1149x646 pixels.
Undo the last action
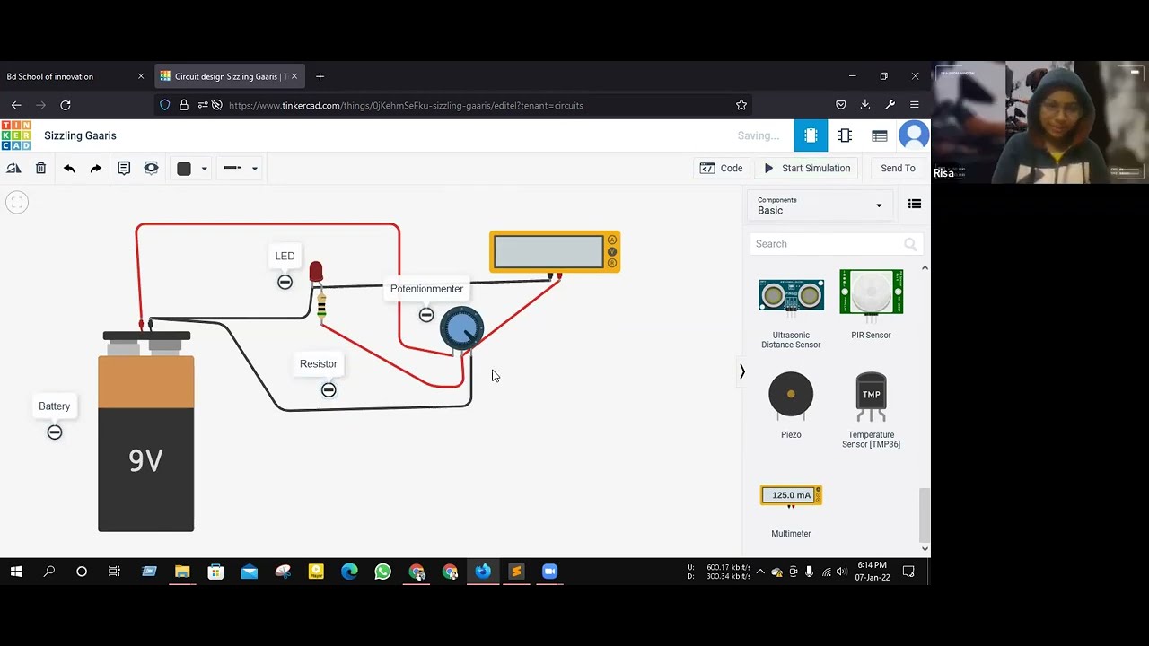(69, 168)
